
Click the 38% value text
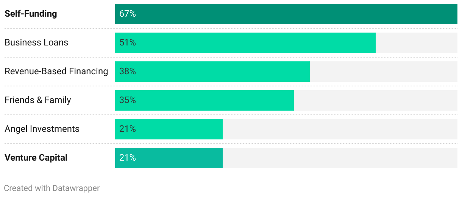click(128, 72)
